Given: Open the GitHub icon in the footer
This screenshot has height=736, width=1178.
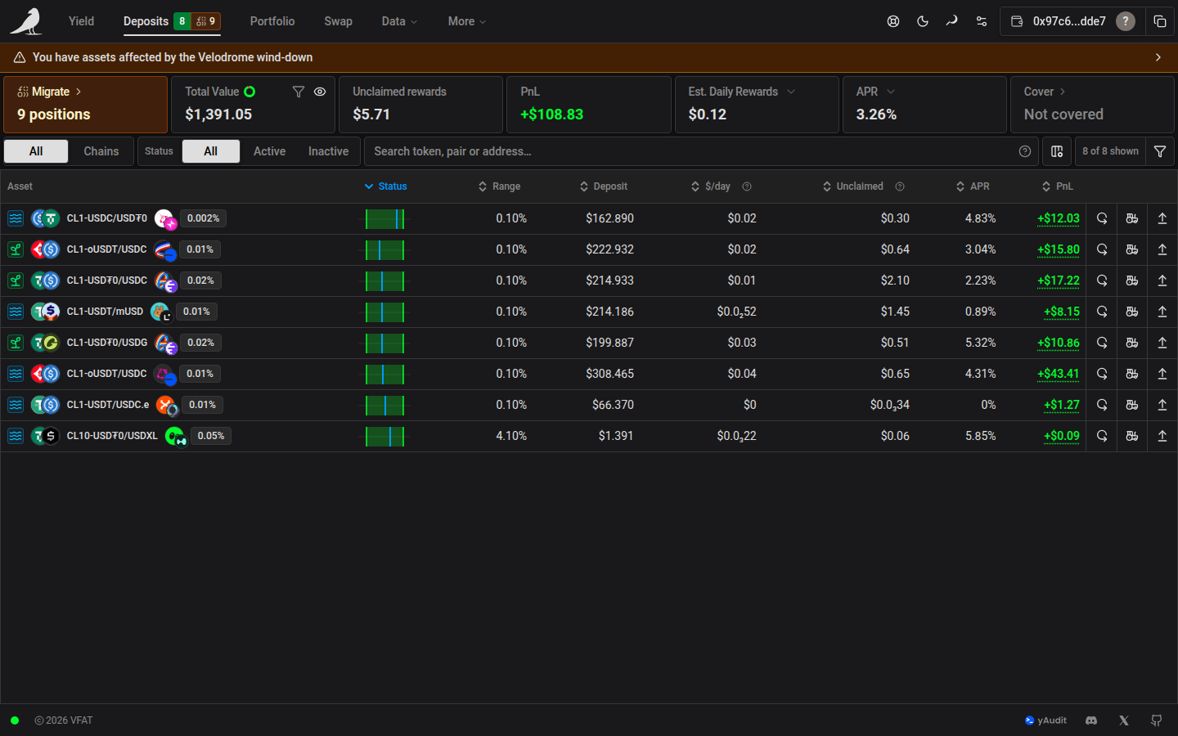Looking at the screenshot, I should (x=1157, y=720).
